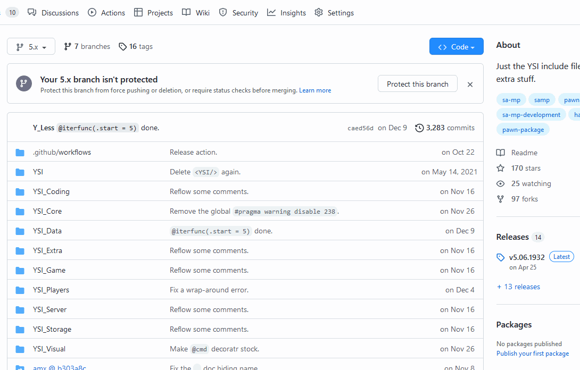
Task: Click the Security shield icon
Action: (222, 13)
